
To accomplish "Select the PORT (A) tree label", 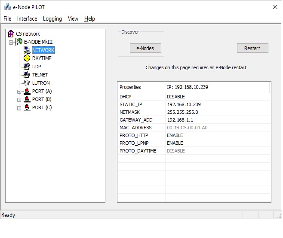I will [x=42, y=91].
